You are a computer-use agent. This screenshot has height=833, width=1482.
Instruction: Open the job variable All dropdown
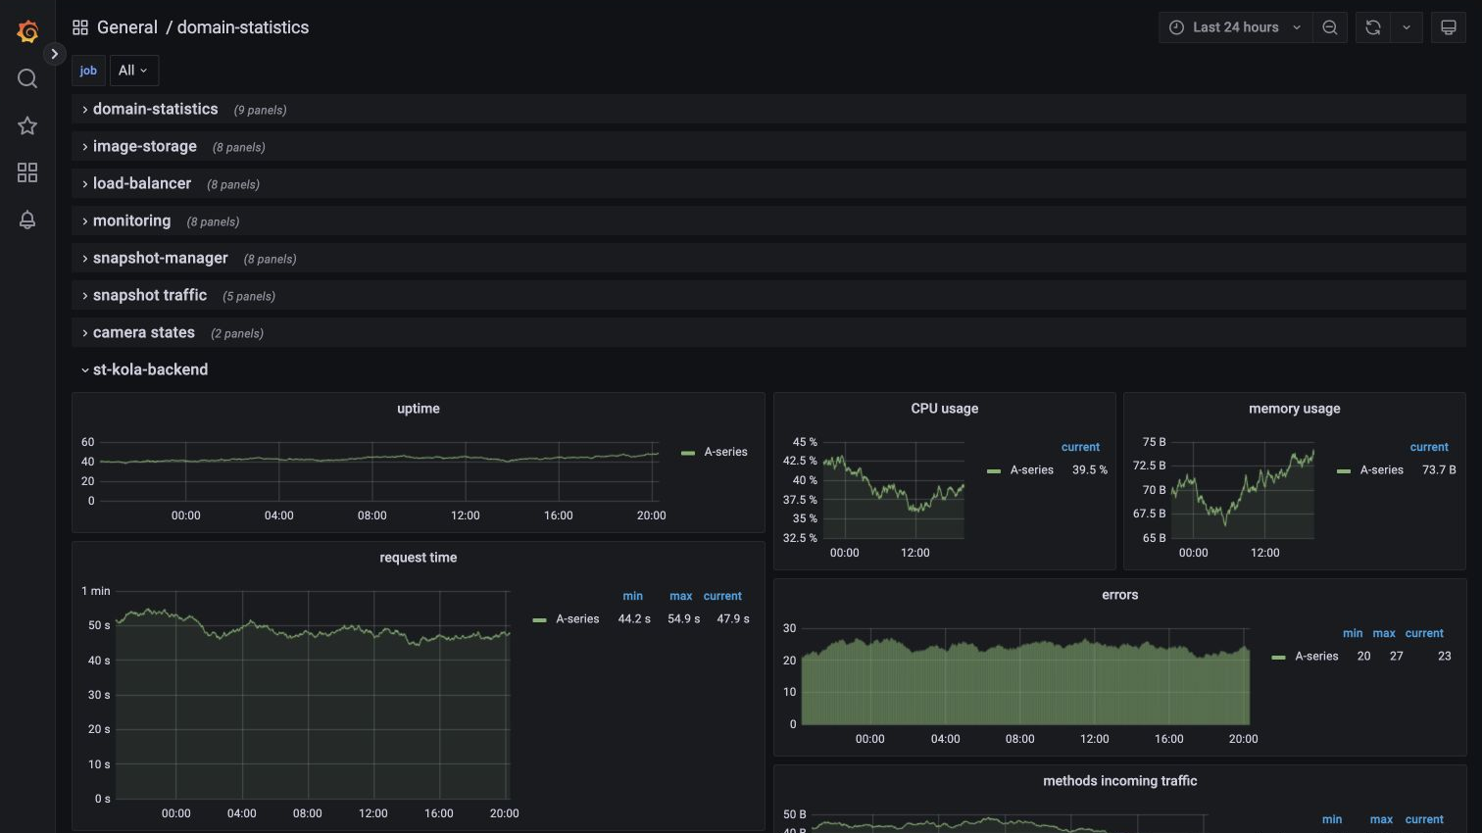coord(133,71)
